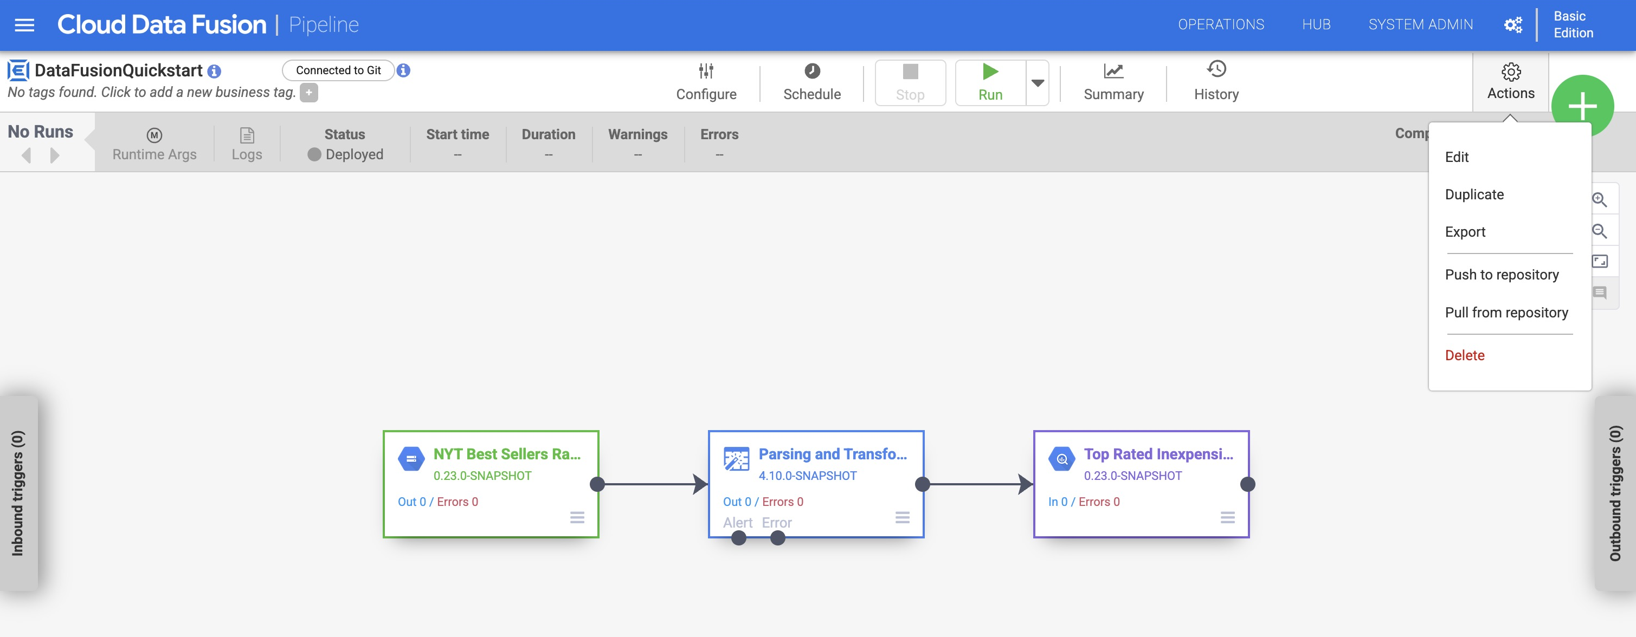Select Delete from the Actions menu
1636x637 pixels.
[1465, 354]
